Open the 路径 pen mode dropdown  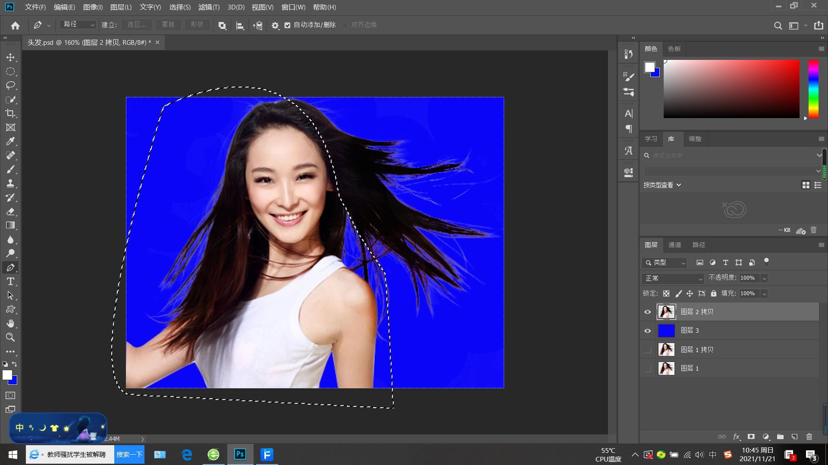[78, 25]
